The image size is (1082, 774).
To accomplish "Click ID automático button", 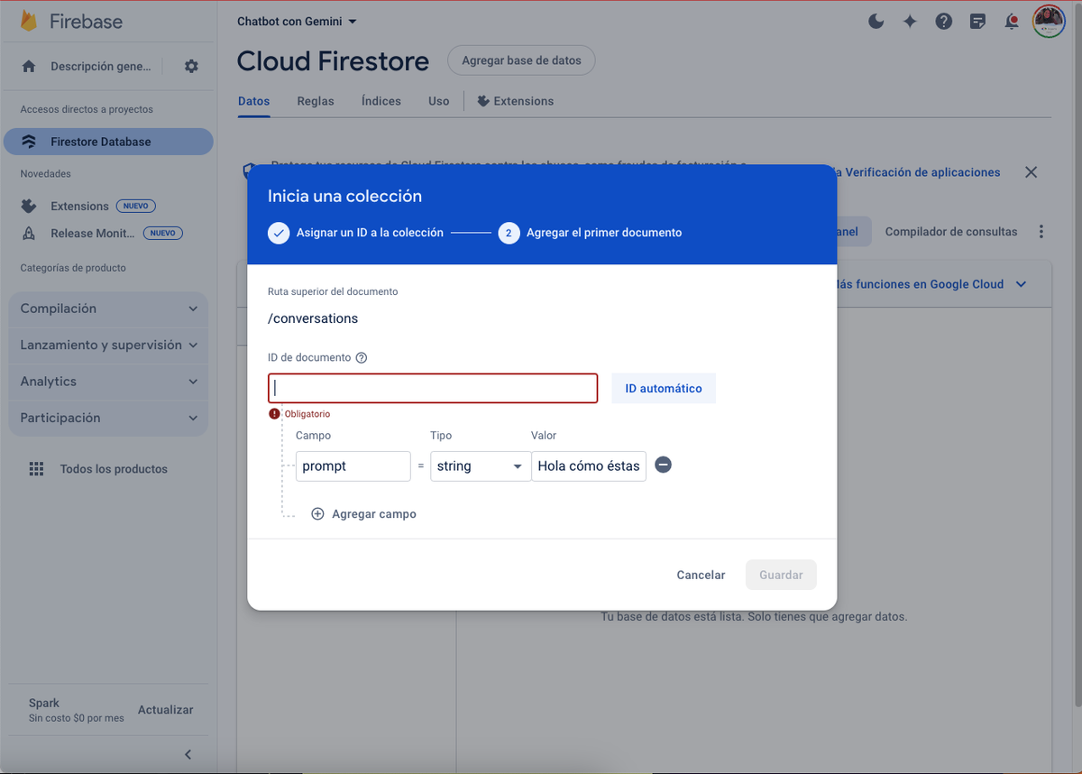I will click(664, 388).
